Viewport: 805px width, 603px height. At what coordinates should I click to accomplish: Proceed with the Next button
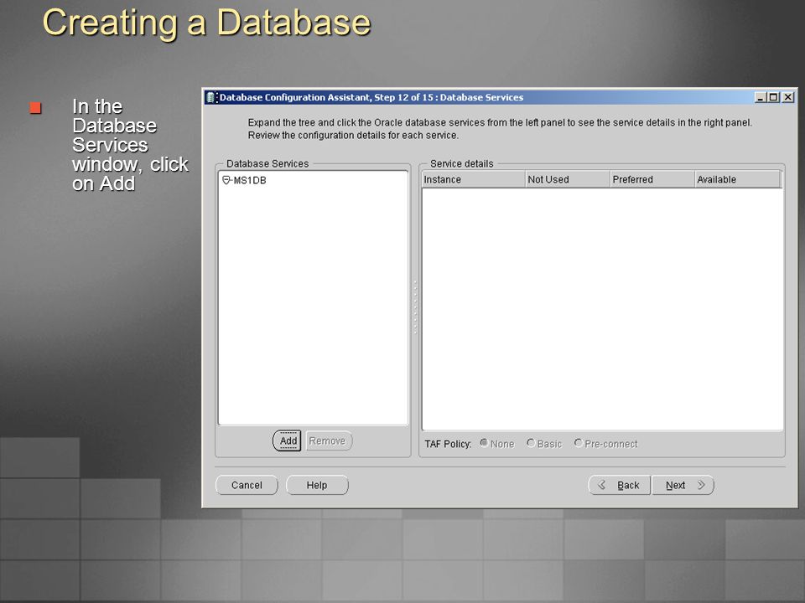coord(683,485)
